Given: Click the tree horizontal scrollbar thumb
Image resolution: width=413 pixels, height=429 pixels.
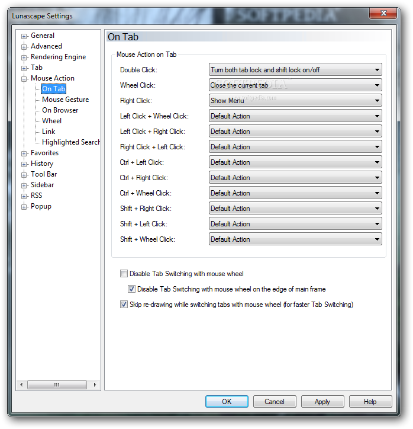Looking at the screenshot, I should 57,385.
